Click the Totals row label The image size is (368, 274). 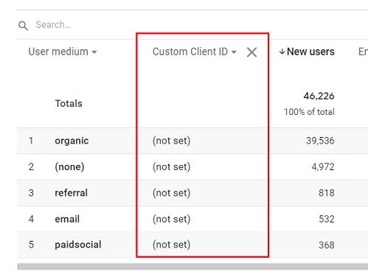pos(69,103)
